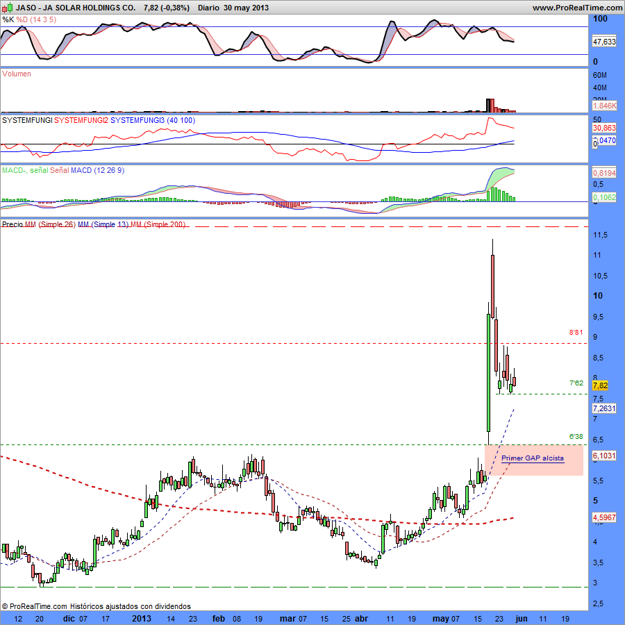
Task: Open the www.ProRealTime.com link
Action: tap(577, 8)
